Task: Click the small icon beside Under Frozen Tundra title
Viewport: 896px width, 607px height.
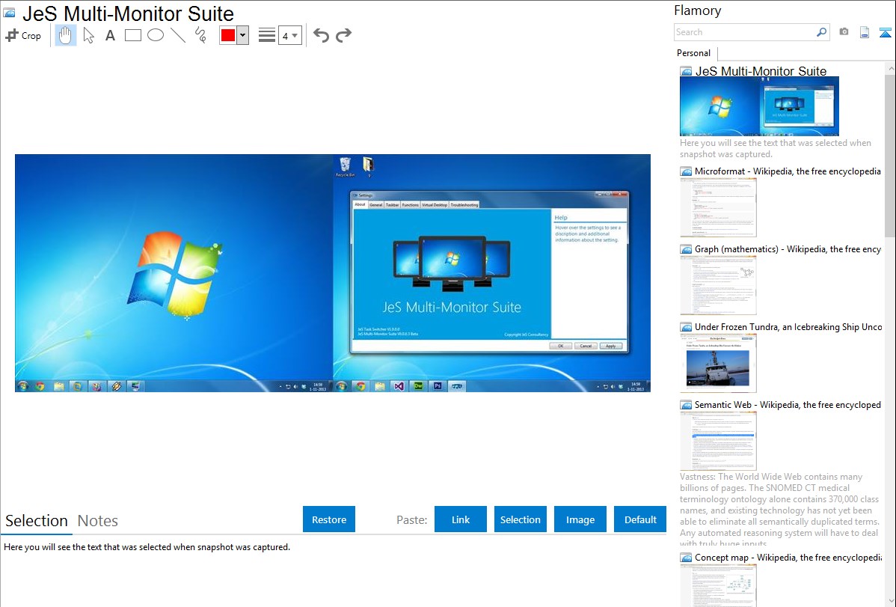Action: [x=686, y=327]
